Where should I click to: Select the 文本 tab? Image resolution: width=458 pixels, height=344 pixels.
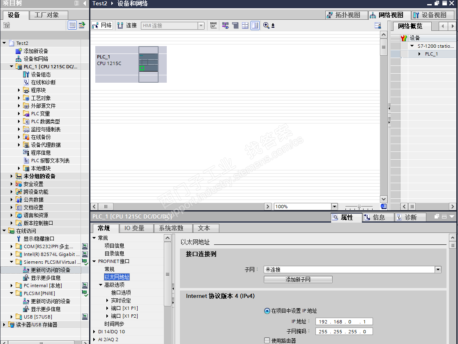pyautogui.click(x=206, y=228)
